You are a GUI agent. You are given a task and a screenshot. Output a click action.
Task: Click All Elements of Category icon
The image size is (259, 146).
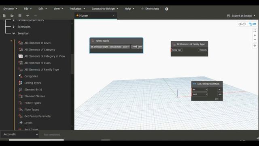[x=21, y=49]
